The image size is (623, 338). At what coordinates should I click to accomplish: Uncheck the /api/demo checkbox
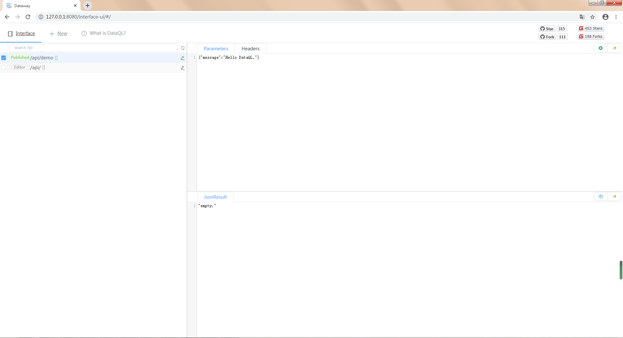pos(4,58)
